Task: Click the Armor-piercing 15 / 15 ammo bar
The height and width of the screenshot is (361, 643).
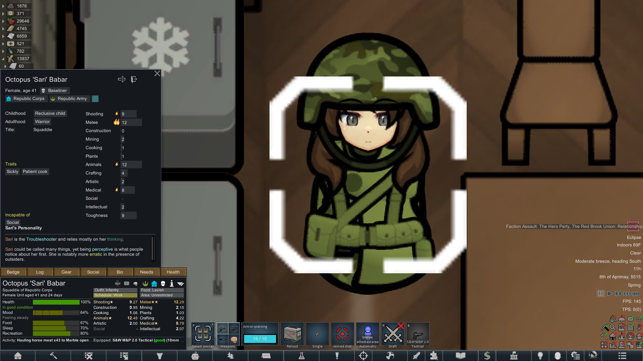Action: 260,339
